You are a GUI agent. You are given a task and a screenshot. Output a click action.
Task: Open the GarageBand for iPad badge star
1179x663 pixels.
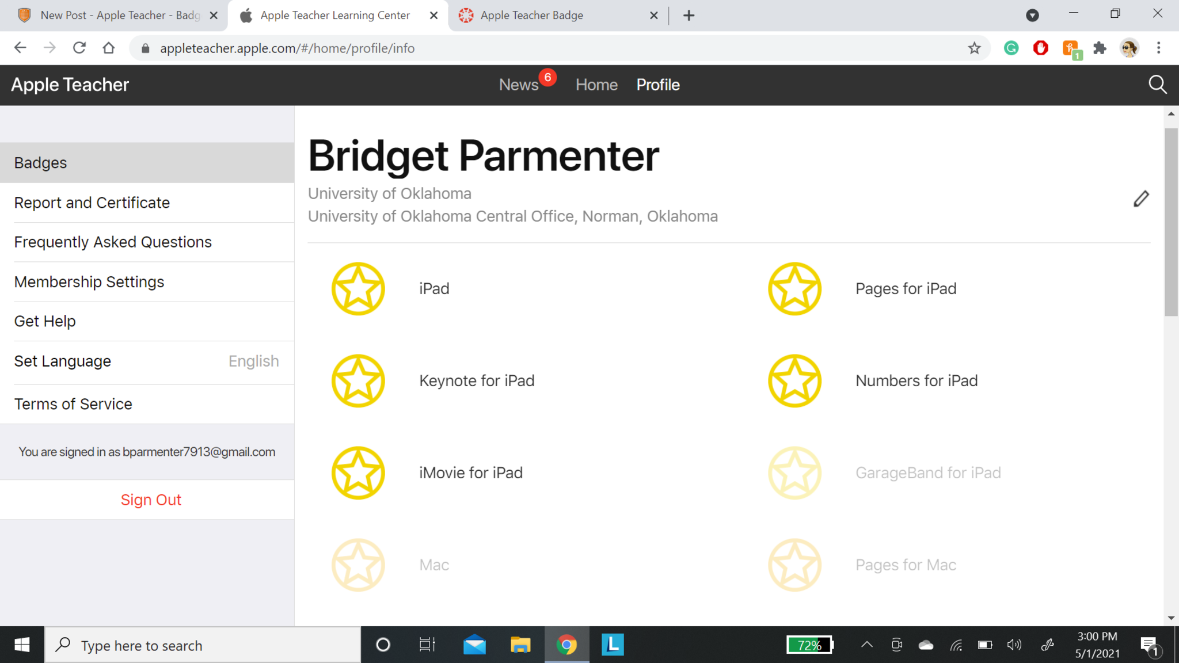794,473
